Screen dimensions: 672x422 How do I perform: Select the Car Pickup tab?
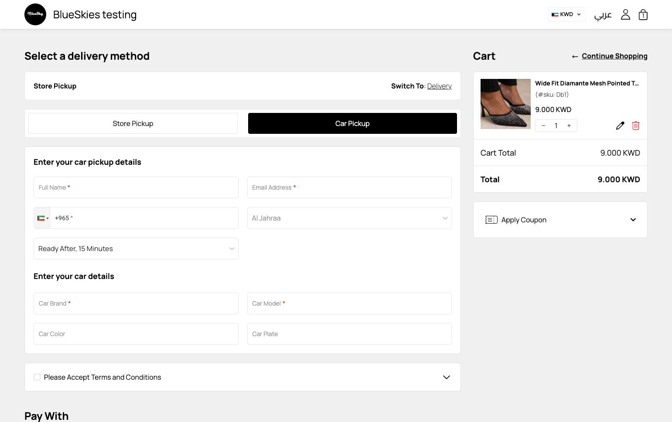click(x=352, y=123)
